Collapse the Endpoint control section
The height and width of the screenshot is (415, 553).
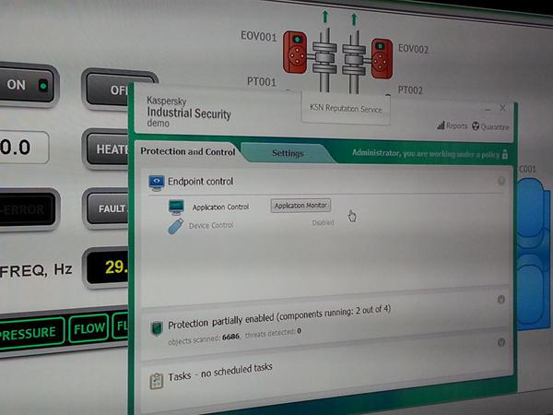501,181
